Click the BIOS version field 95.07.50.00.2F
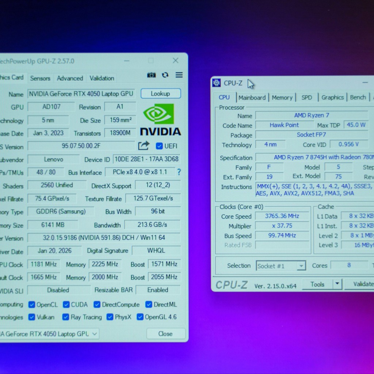Screen dimensions: 374x374 tap(81, 146)
